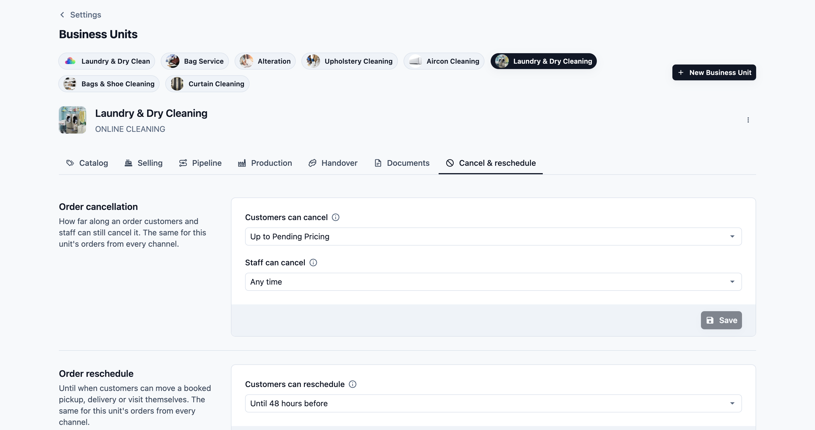Viewport: 815px width, 430px height.
Task: Select the Upholstery Cleaning business unit
Action: [x=349, y=61]
